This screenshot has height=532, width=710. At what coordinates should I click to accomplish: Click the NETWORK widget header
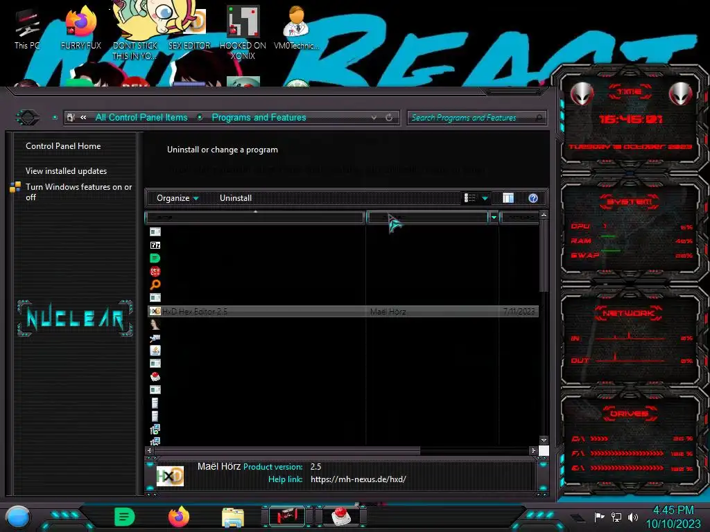point(629,313)
